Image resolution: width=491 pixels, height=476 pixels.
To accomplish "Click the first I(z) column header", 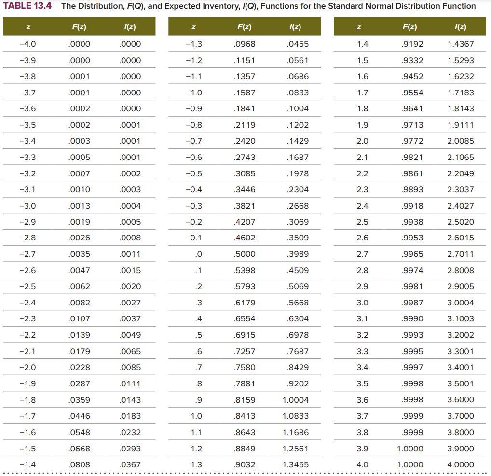I will pos(130,26).
